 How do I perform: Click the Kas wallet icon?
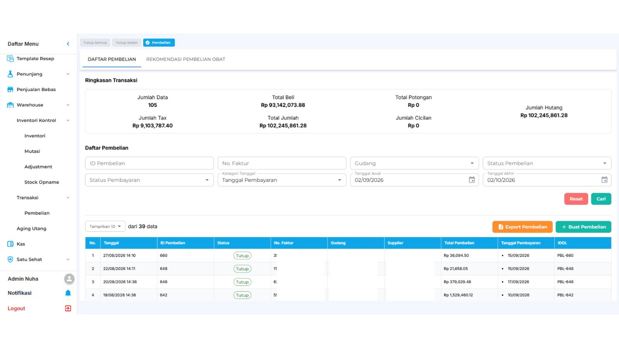point(10,244)
